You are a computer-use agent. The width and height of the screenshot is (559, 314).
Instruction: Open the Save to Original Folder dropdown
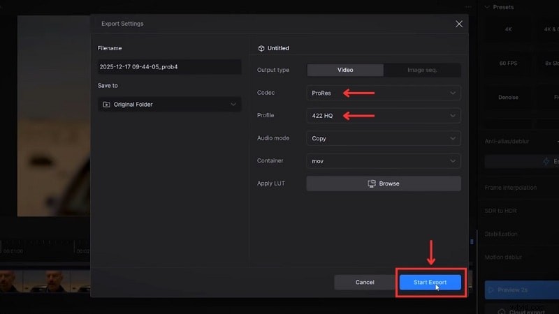[x=169, y=104]
